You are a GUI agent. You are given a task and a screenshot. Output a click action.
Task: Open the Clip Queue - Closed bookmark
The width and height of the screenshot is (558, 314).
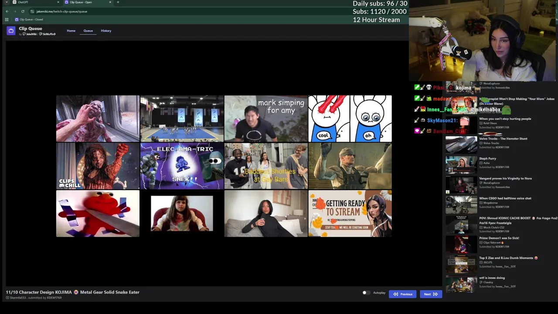(x=29, y=20)
